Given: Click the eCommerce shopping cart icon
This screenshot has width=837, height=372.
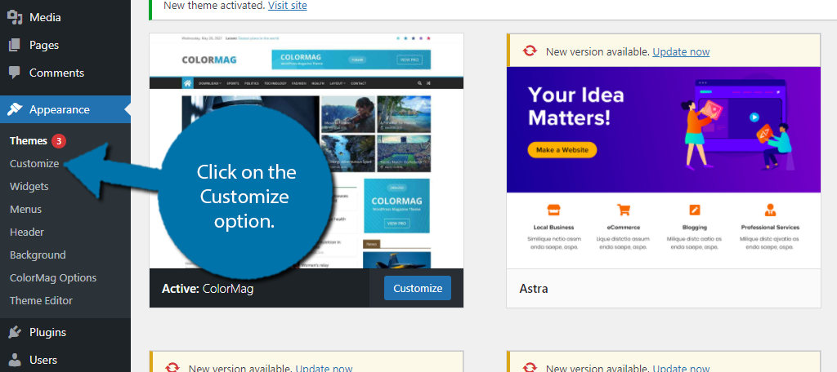Looking at the screenshot, I should tap(623, 210).
